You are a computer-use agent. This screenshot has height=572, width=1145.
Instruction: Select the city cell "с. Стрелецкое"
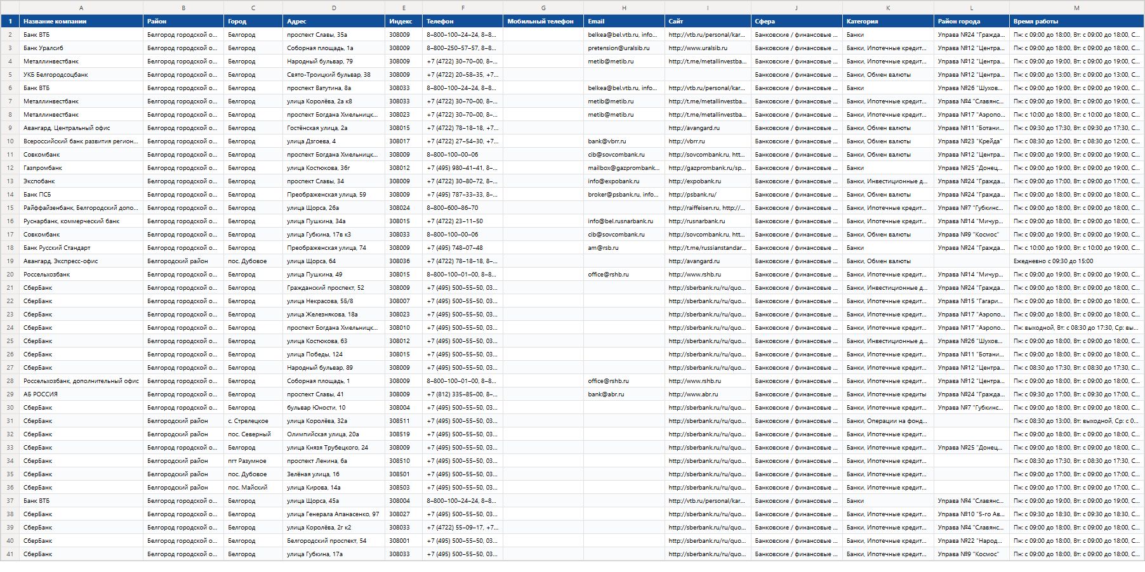click(x=253, y=421)
